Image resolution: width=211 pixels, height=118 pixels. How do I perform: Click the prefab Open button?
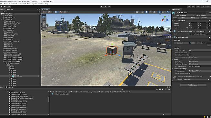[x=183, y=18]
